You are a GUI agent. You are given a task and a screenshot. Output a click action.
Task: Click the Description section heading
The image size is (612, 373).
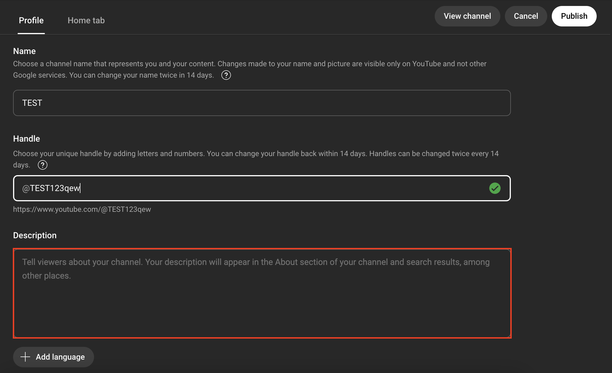[x=35, y=235]
